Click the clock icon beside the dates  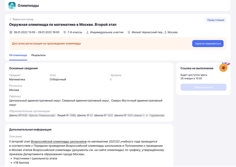[11, 32]
